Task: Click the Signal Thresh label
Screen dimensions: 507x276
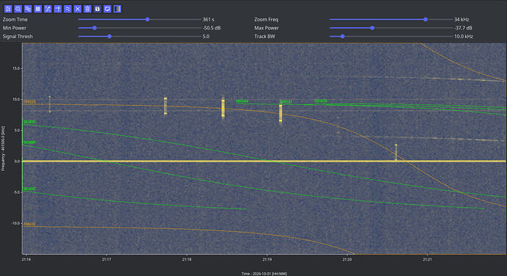Action: (x=18, y=36)
